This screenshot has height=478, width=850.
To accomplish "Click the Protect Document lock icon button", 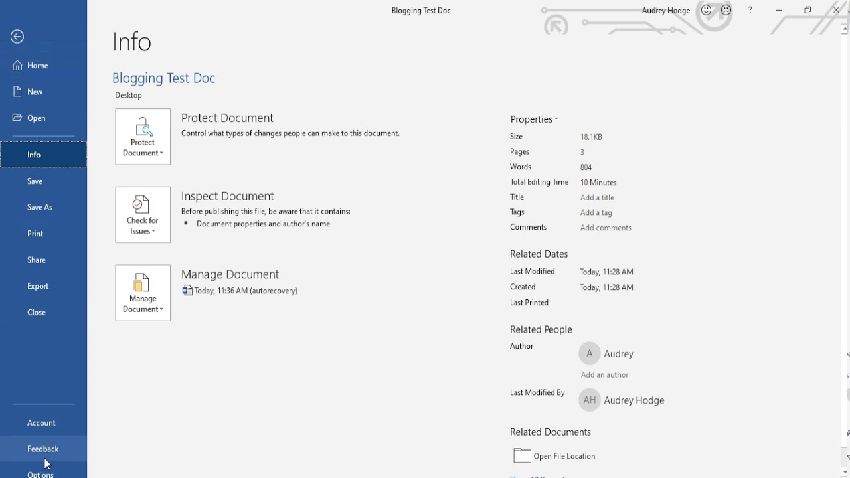I will [x=143, y=137].
